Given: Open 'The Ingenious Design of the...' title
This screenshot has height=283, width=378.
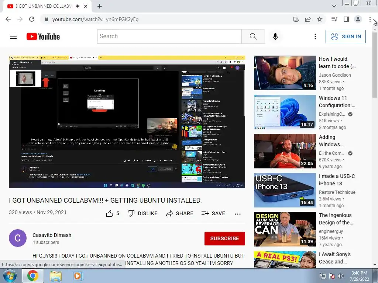Looking at the screenshot, I should pyautogui.click(x=336, y=219).
